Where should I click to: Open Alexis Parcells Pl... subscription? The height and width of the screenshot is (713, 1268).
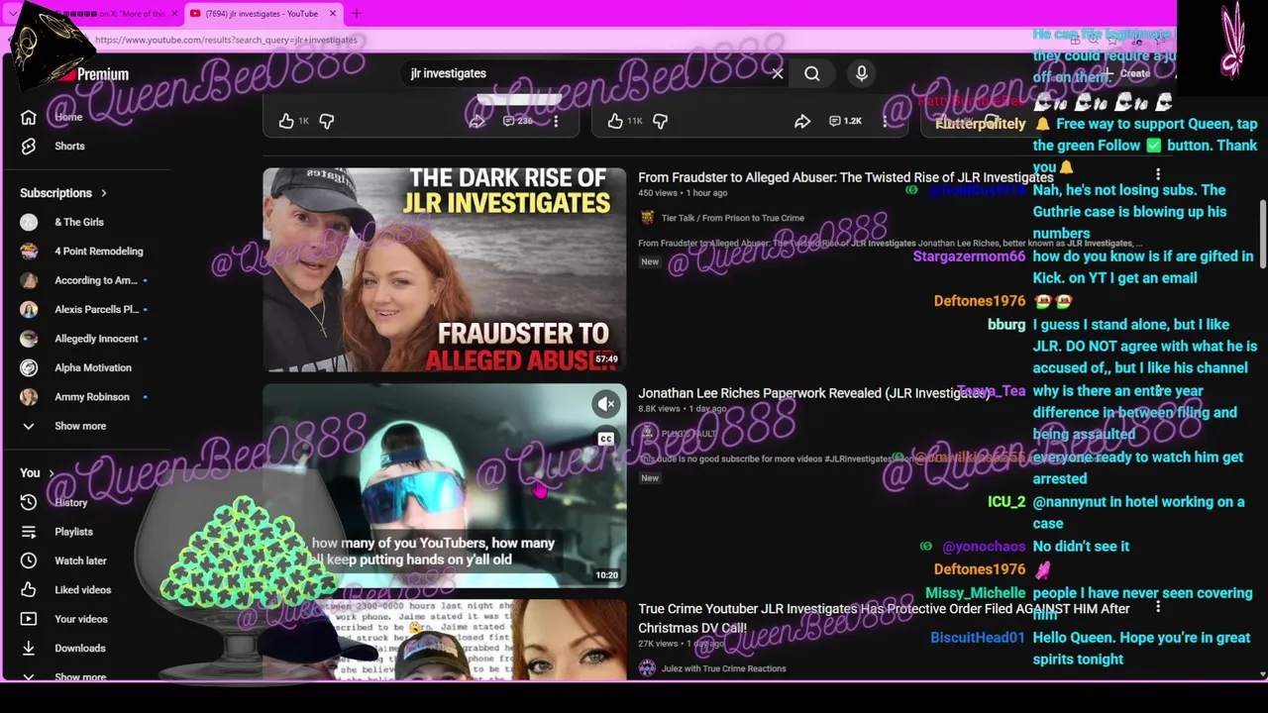pos(96,309)
